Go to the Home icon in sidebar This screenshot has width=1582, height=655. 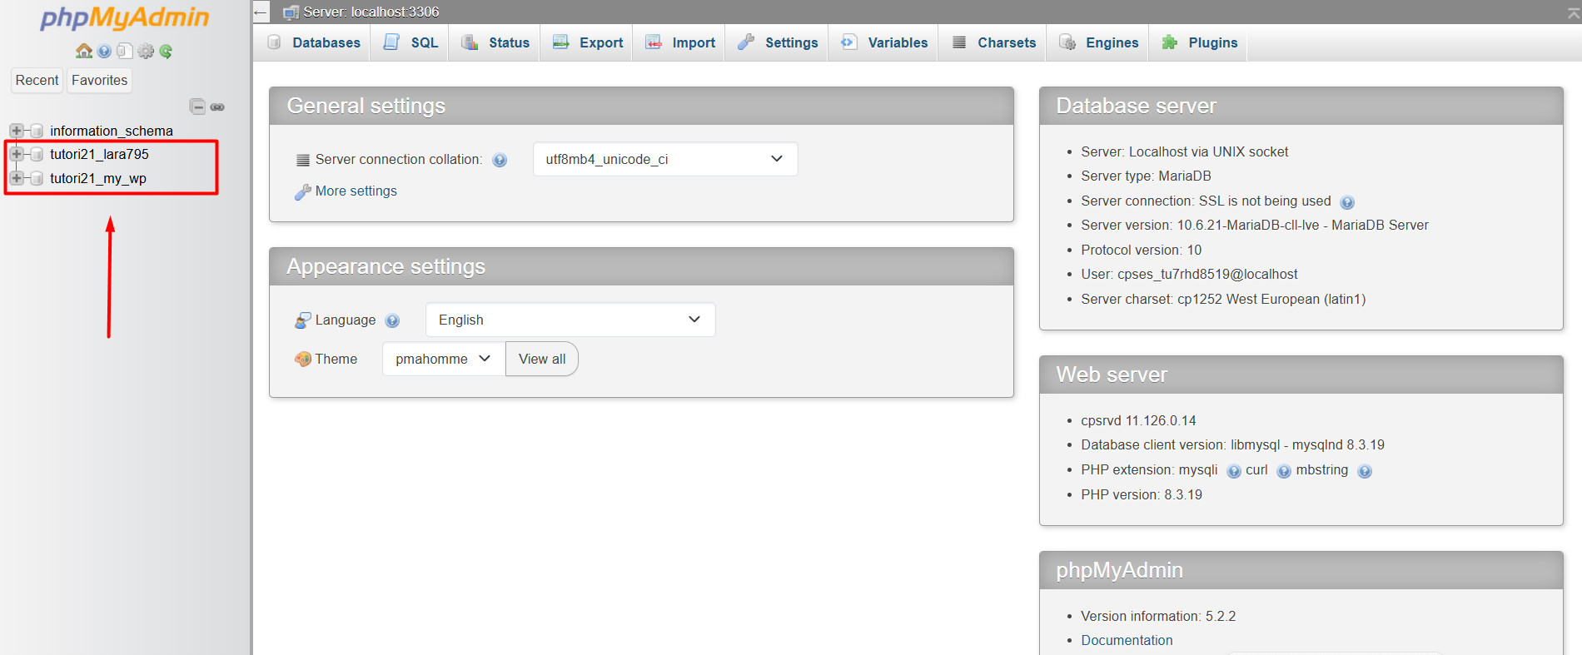84,51
